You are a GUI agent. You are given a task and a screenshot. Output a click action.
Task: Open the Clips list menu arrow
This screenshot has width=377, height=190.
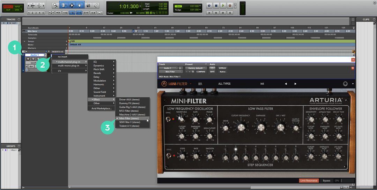tap(374, 19)
